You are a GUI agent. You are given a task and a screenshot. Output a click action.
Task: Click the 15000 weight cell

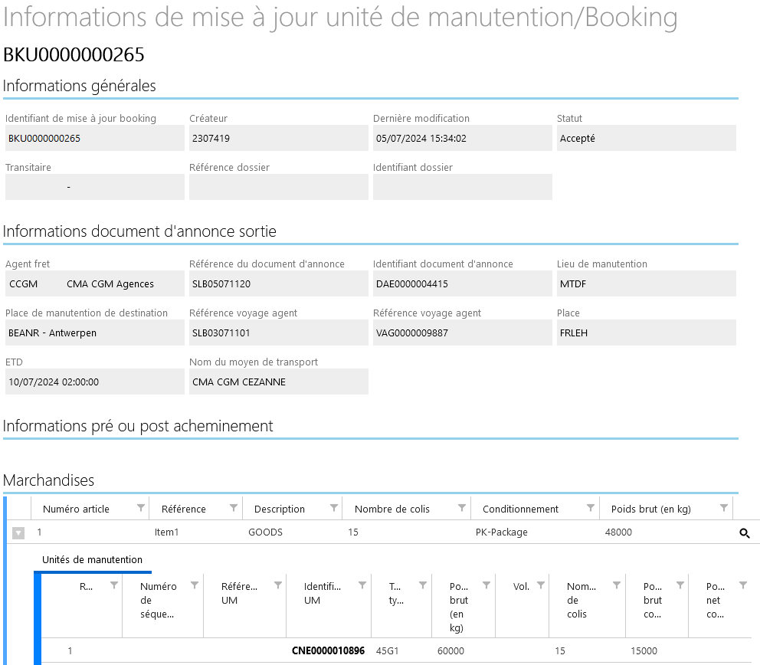644,650
